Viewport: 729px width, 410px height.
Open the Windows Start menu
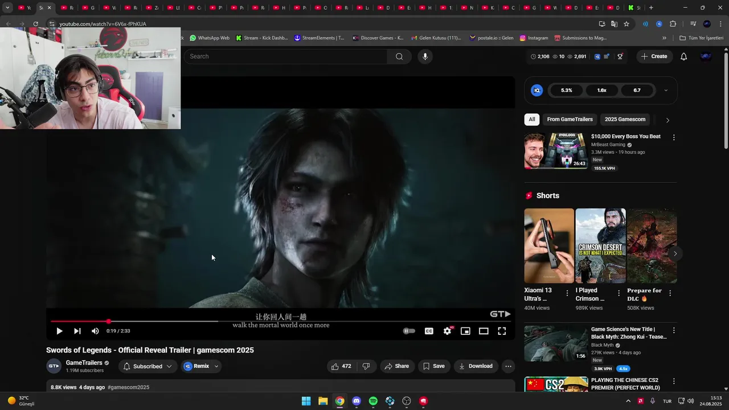pos(306,401)
